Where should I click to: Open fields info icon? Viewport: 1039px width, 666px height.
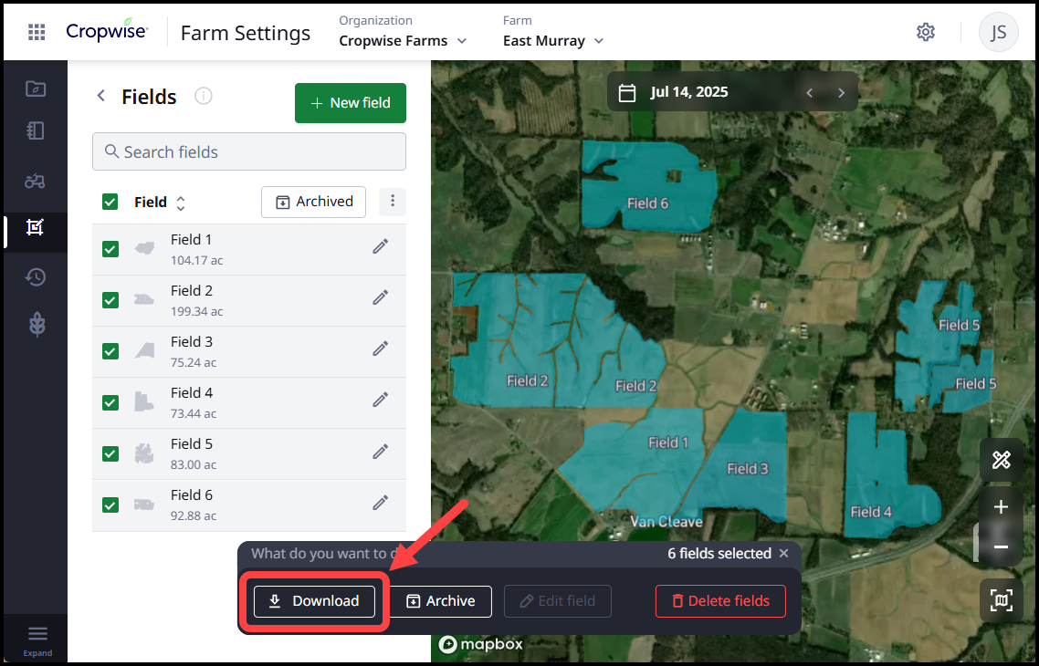204,97
